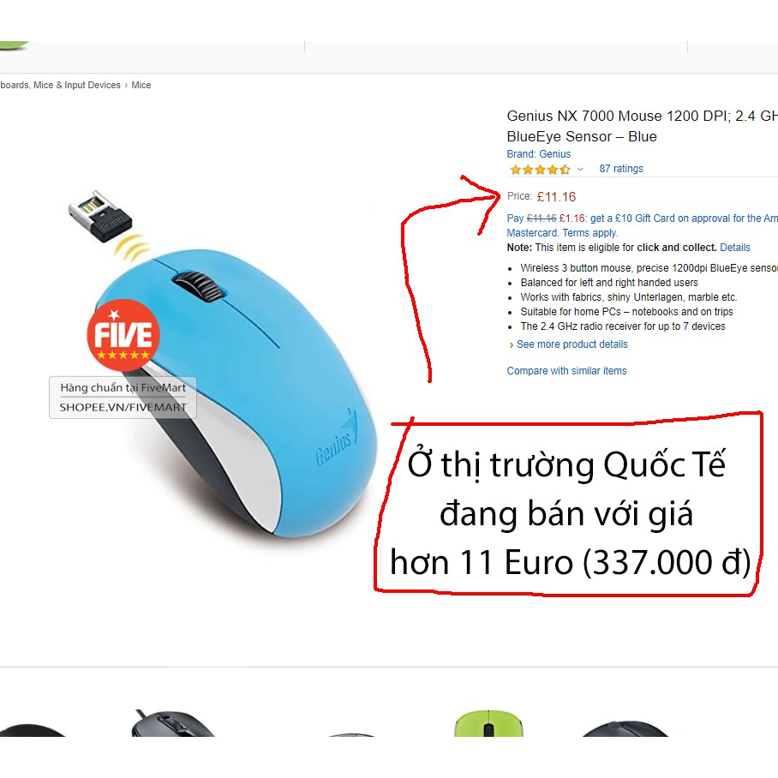Click the 87 ratings link
Viewport: 778px width, 778px height.
[620, 169]
